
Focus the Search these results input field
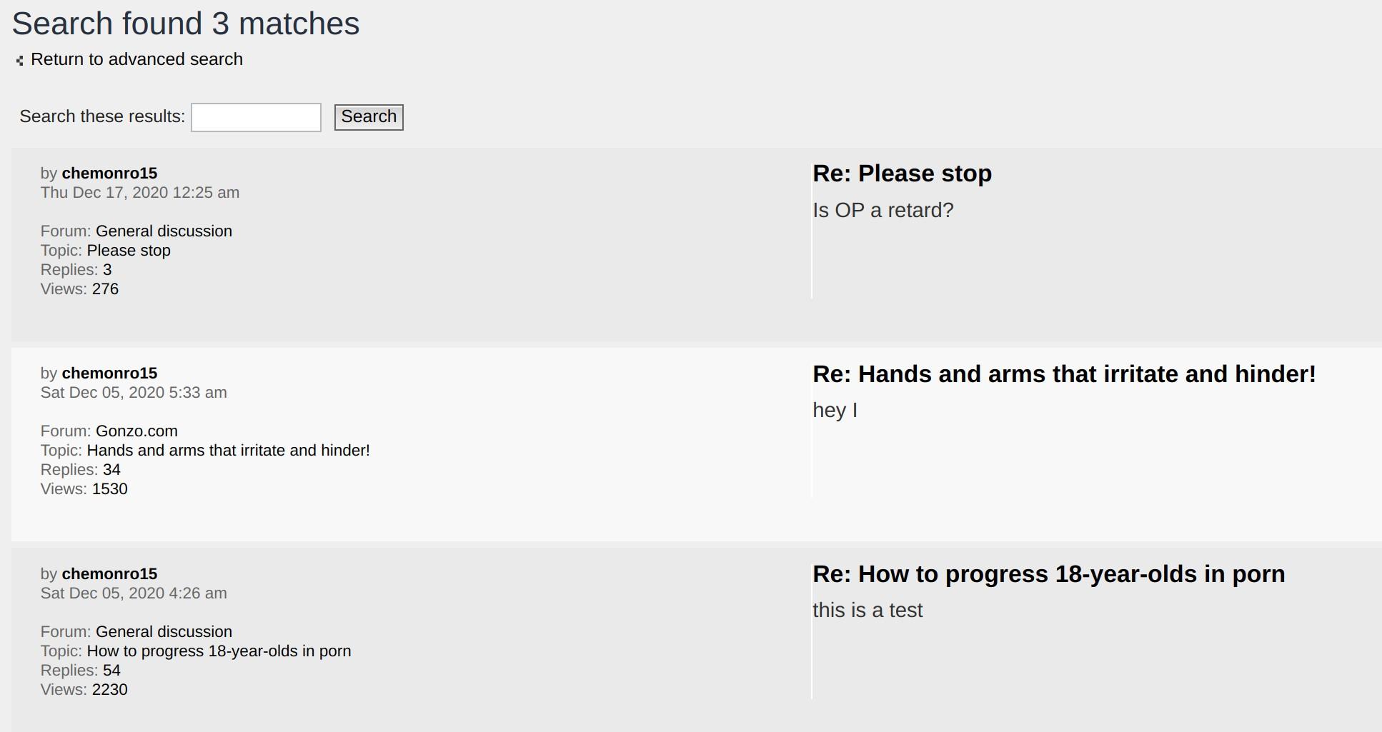click(x=256, y=117)
